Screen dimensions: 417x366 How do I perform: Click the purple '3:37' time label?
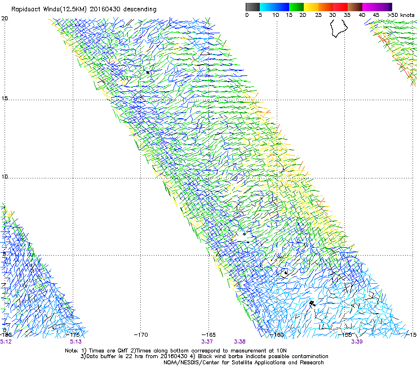tap(207, 342)
